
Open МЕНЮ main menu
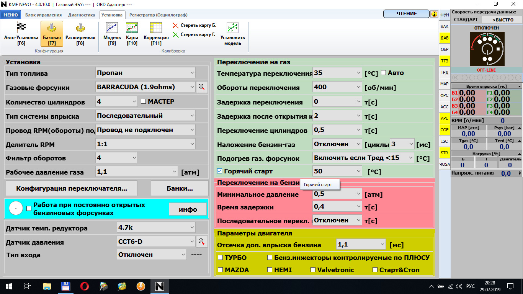point(10,15)
